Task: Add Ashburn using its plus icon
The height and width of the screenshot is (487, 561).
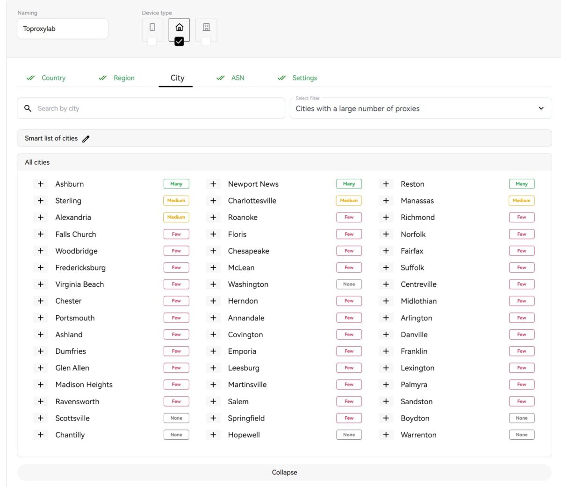Action: coord(41,184)
